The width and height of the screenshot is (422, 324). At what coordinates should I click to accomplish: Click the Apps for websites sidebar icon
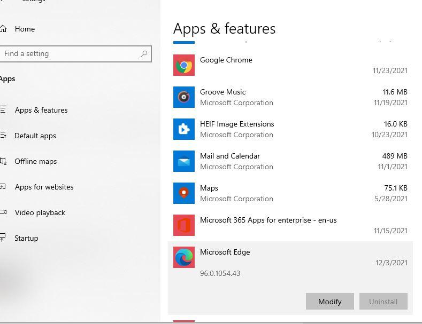3,187
